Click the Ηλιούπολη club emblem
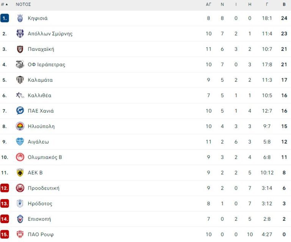291x242 pixels. click(20, 126)
